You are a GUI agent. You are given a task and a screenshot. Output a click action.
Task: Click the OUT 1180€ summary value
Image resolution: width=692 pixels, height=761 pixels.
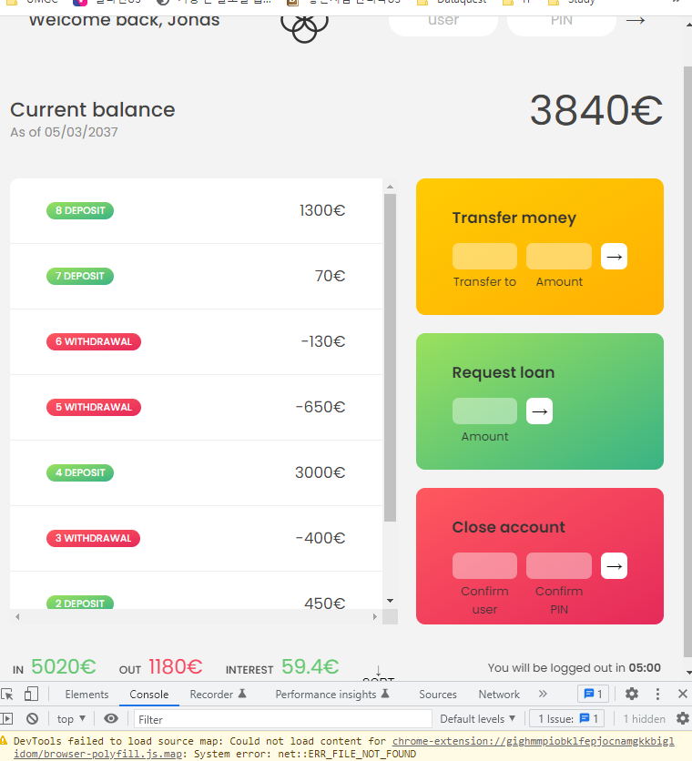(176, 667)
